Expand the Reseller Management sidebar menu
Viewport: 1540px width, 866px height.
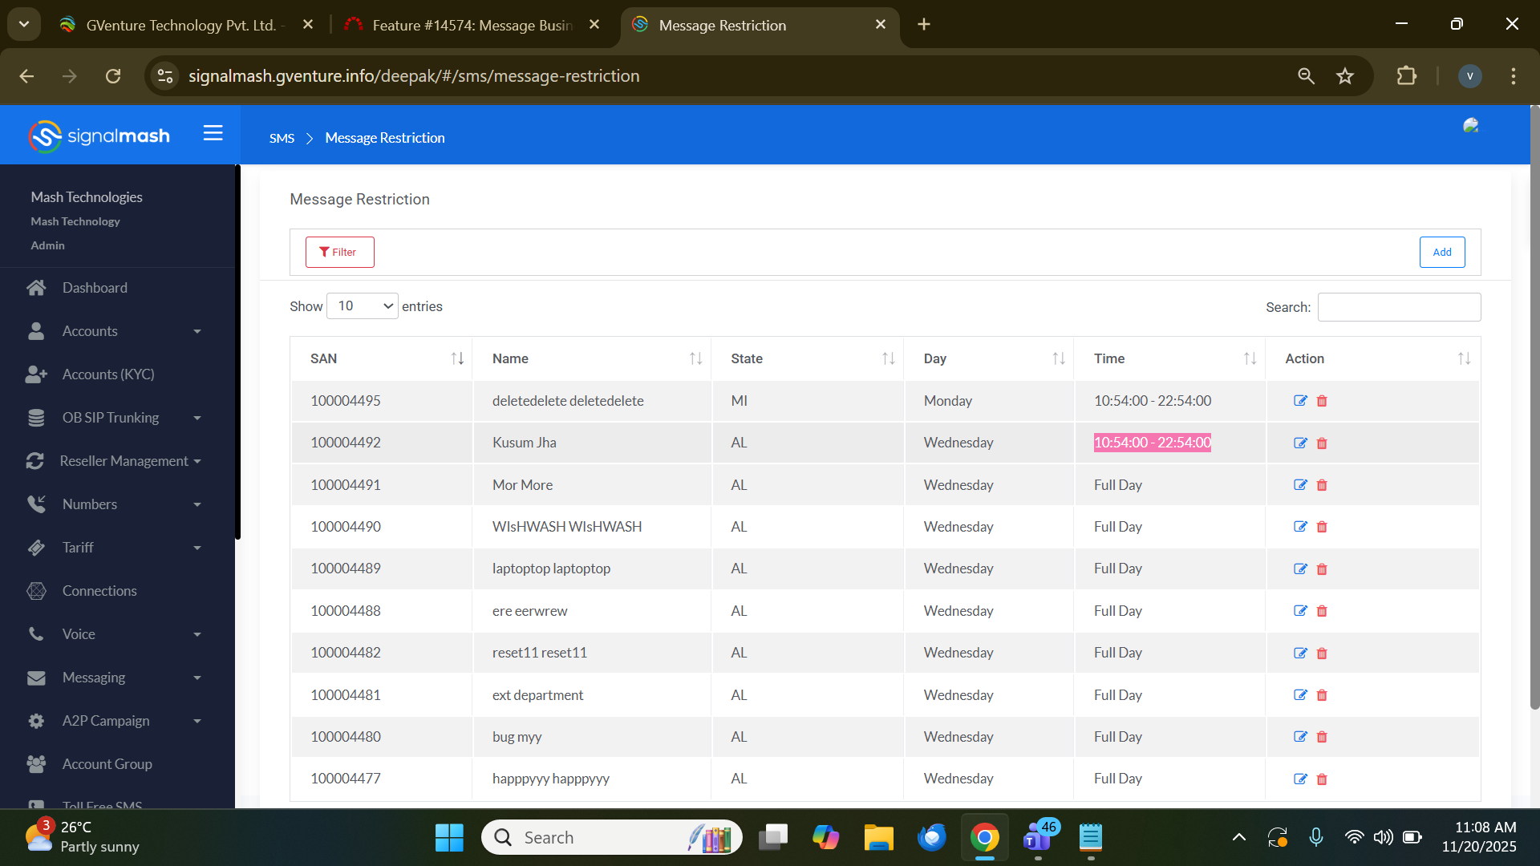coord(124,461)
